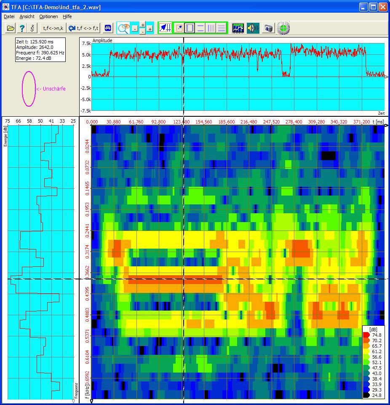Select the magnifier zoom tool
Viewport: 390px width, 405px height.
pyautogui.click(x=123, y=28)
